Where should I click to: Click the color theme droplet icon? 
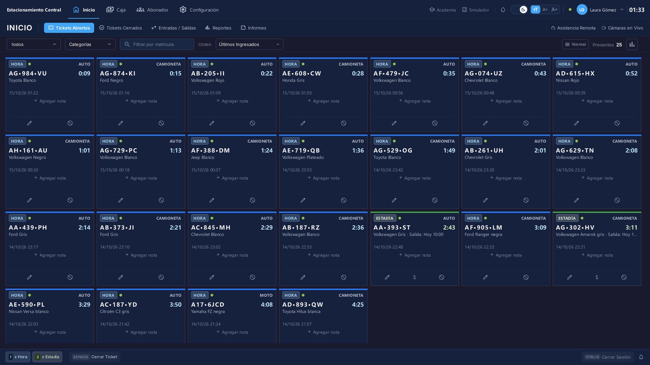click(x=503, y=10)
